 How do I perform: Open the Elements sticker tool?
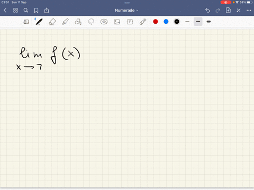[104, 22]
